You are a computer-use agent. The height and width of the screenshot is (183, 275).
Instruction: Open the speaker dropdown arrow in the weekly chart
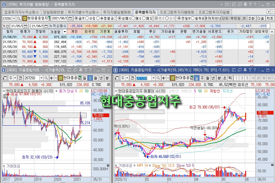[56, 78]
